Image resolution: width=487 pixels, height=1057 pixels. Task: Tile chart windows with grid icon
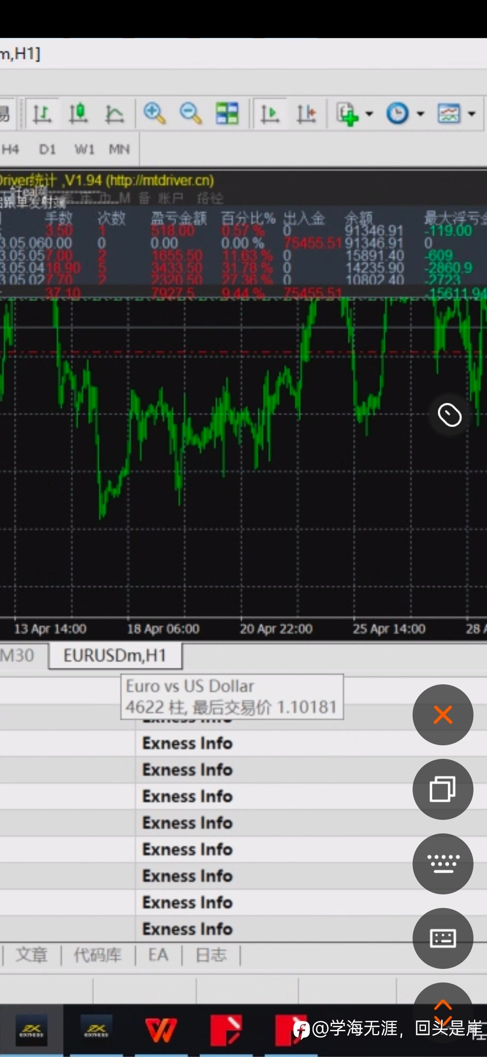[x=227, y=113]
